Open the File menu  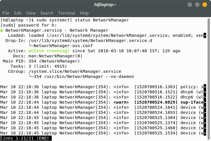(6, 13)
